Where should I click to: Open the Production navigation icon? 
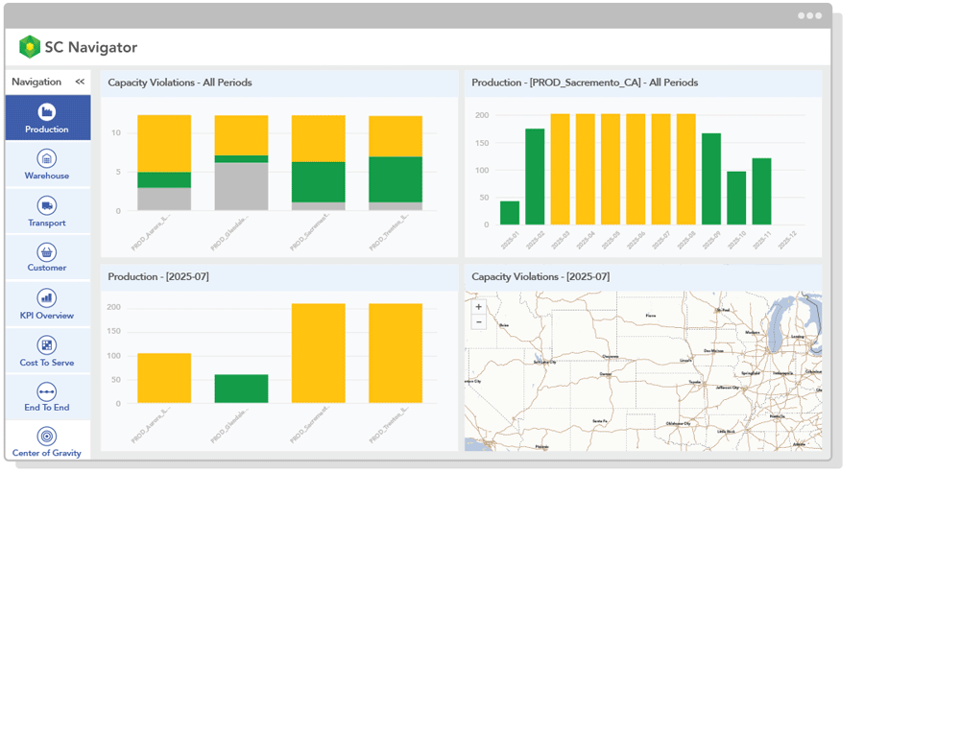46,112
